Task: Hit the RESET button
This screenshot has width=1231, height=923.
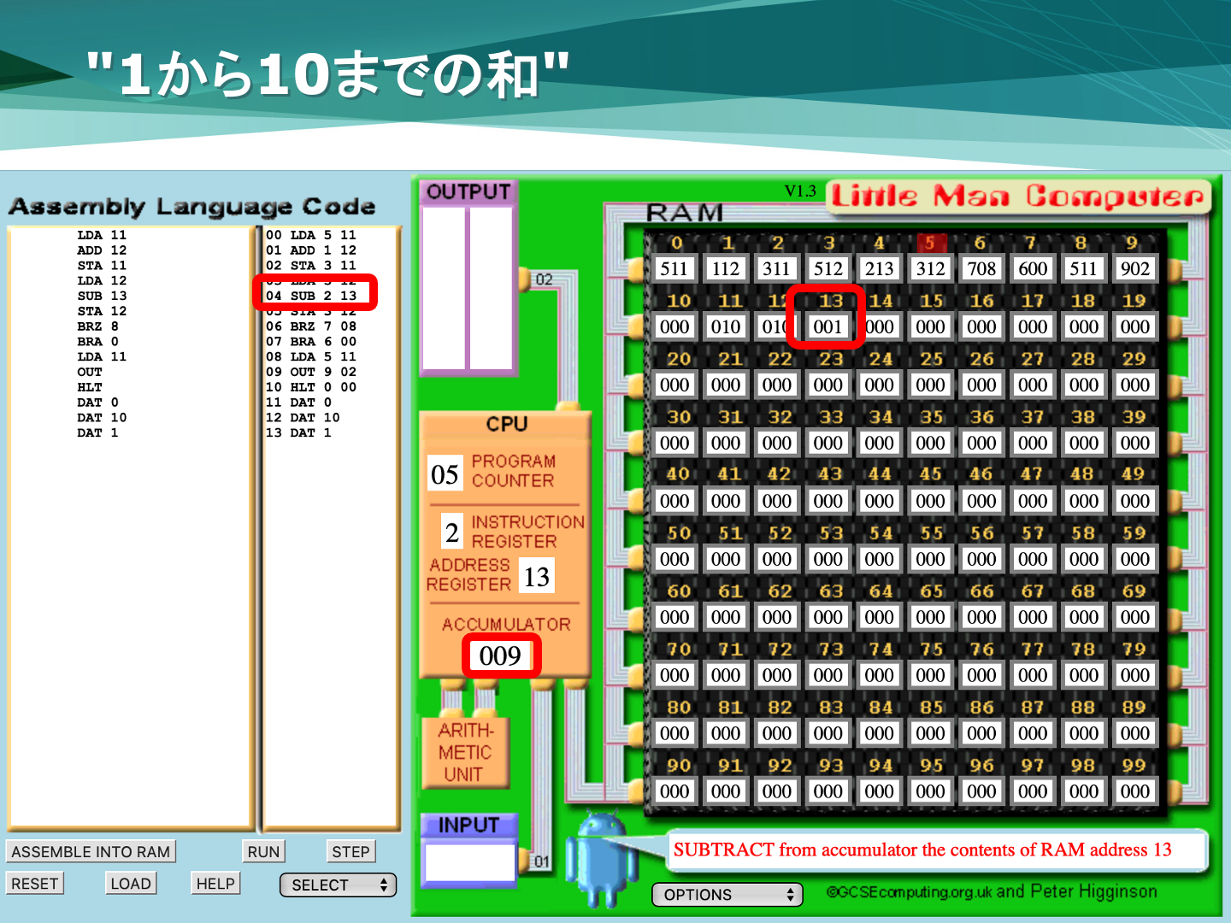Action: [35, 884]
